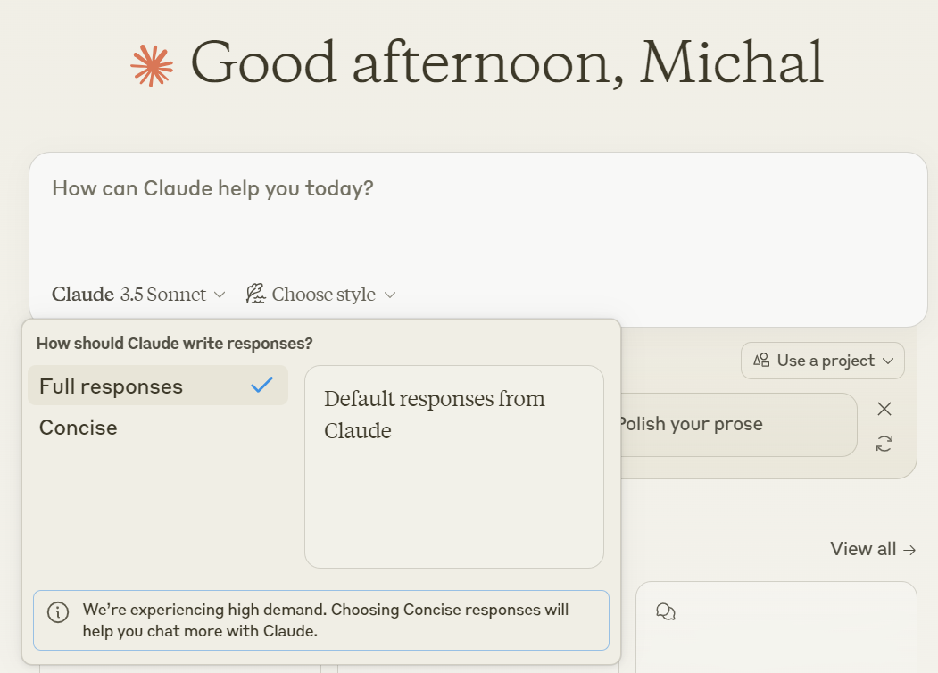Click the high demand notice banner text
938x673 pixels.
326,620
